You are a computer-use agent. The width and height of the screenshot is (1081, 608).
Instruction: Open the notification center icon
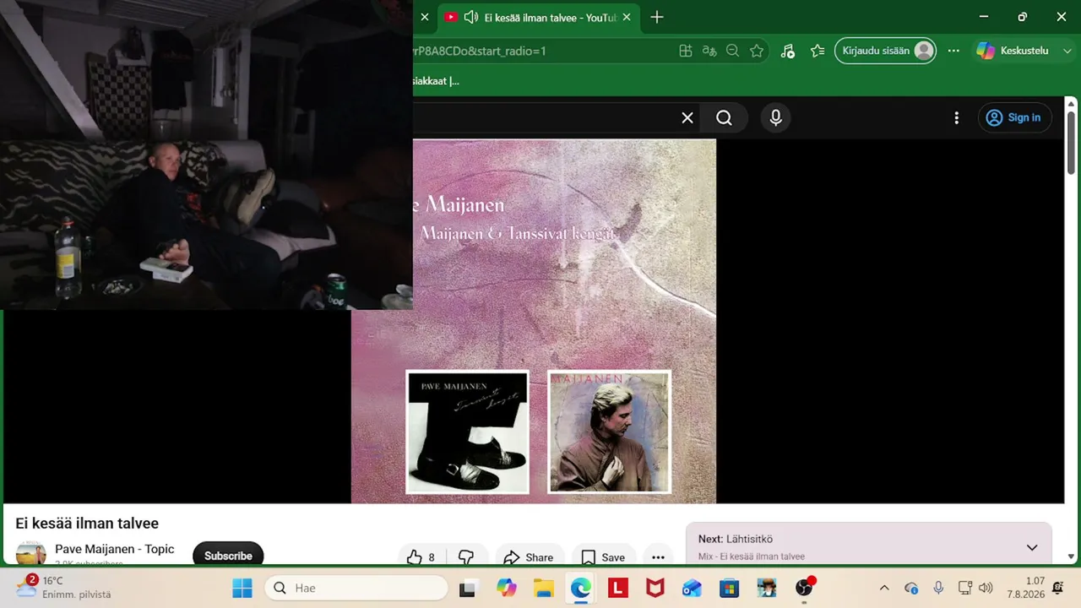tap(1058, 588)
